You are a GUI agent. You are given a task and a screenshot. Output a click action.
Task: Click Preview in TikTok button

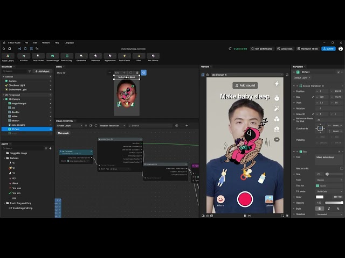coord(308,49)
